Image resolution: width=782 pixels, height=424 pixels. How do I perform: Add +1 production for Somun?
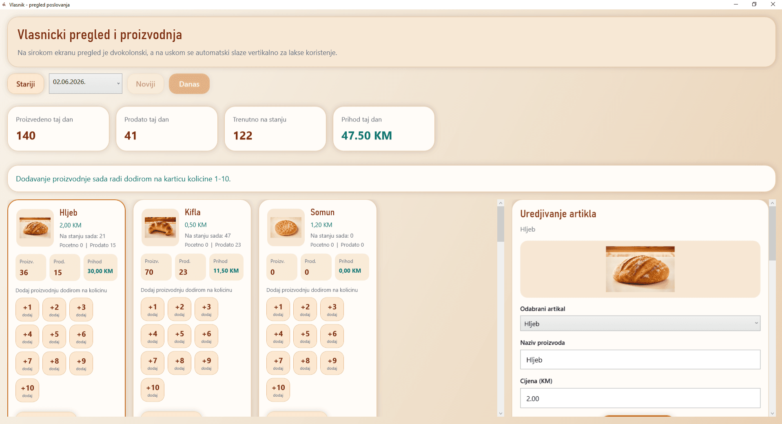(x=278, y=309)
